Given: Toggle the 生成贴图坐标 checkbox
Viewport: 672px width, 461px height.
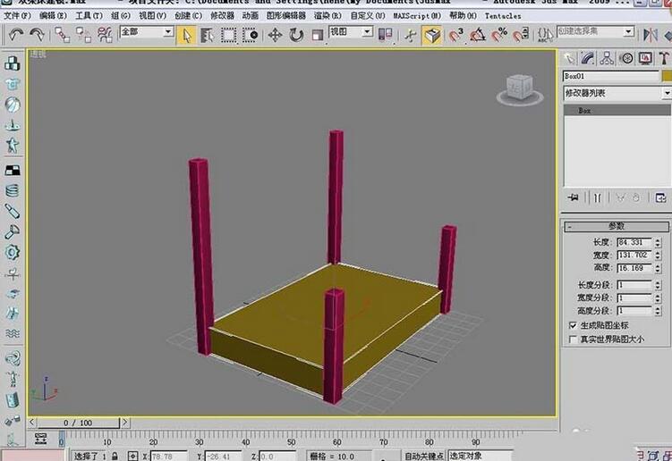Looking at the screenshot, I should (573, 325).
